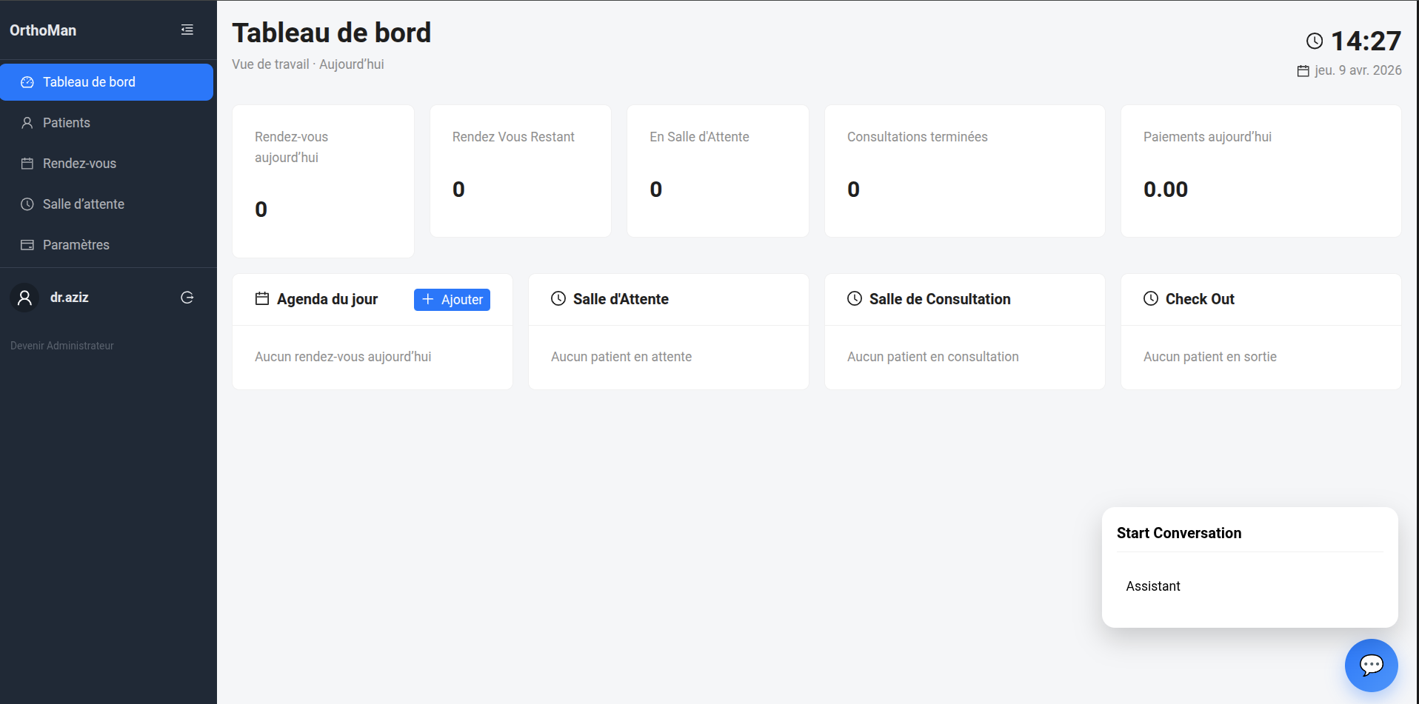The image size is (1419, 704).
Task: Click the En Salle d'Attente stat card
Action: point(718,171)
